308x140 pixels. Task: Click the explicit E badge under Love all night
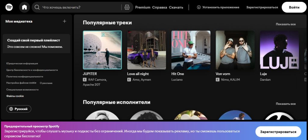click(129, 80)
